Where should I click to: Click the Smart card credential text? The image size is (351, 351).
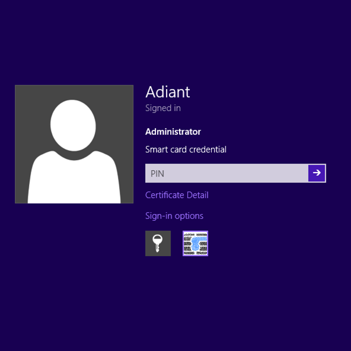186,149
